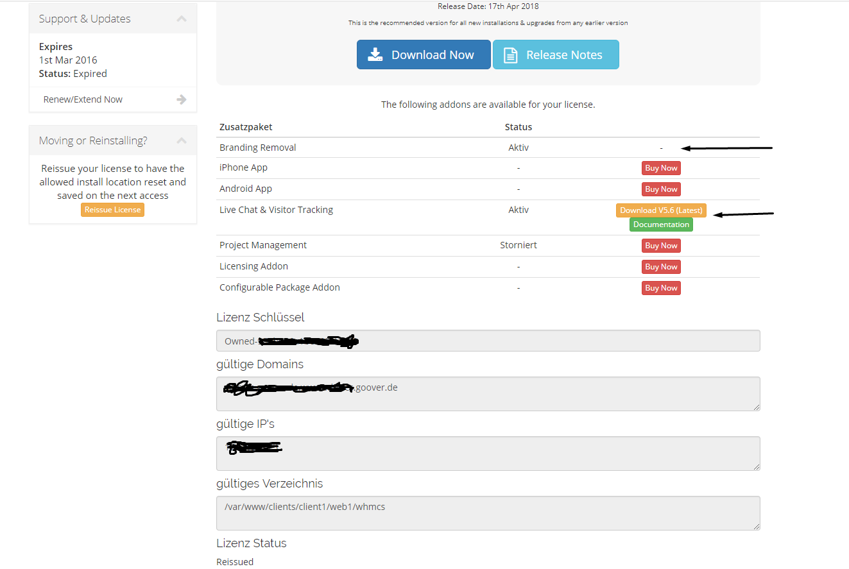Screen dimensions: 849x569
Task: Click the gültiges Verzeichnis path field
Action: (488, 513)
